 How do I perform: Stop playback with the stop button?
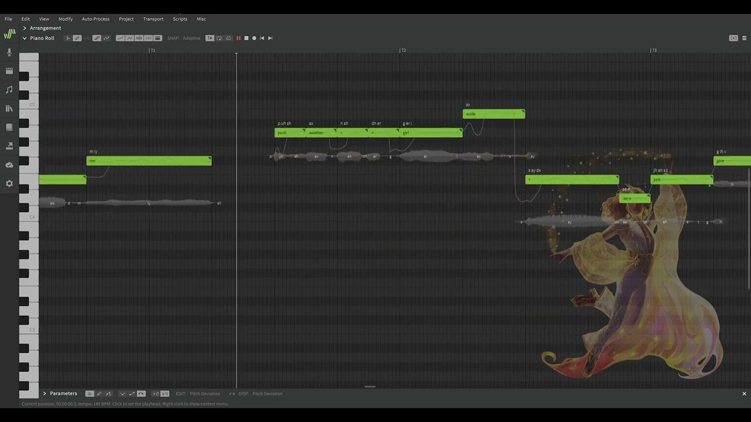246,38
